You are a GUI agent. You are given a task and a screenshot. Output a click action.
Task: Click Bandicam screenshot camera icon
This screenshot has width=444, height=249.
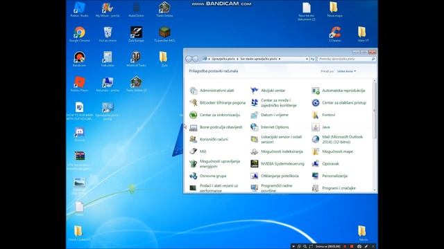click(359, 246)
